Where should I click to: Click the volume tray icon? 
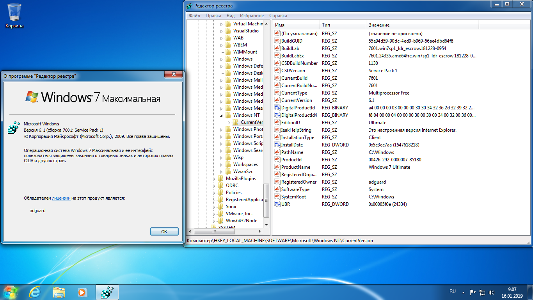click(492, 292)
